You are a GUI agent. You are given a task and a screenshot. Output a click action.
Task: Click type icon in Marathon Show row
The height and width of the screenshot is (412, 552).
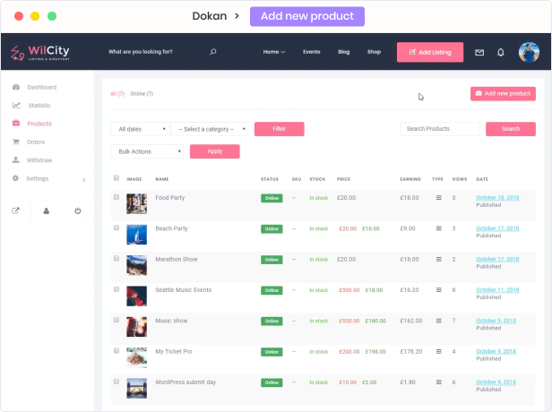coord(439,260)
